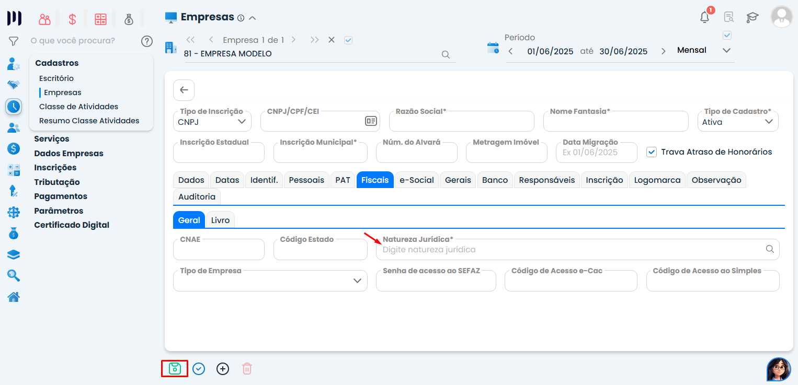This screenshot has width=798, height=385.
Task: Click the add new record plus icon
Action: click(223, 369)
